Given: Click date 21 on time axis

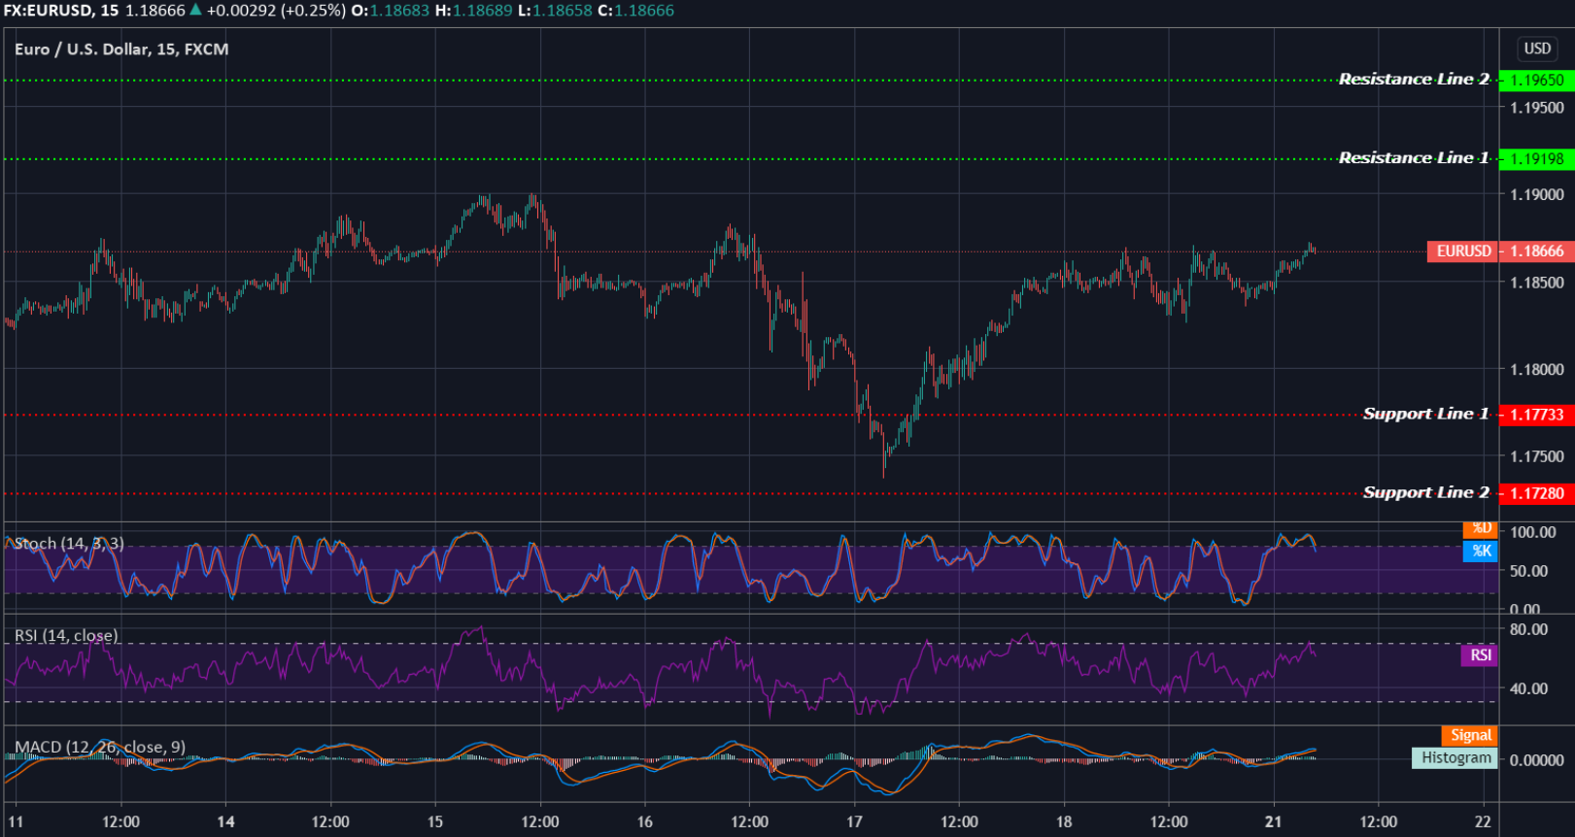Looking at the screenshot, I should (1273, 822).
